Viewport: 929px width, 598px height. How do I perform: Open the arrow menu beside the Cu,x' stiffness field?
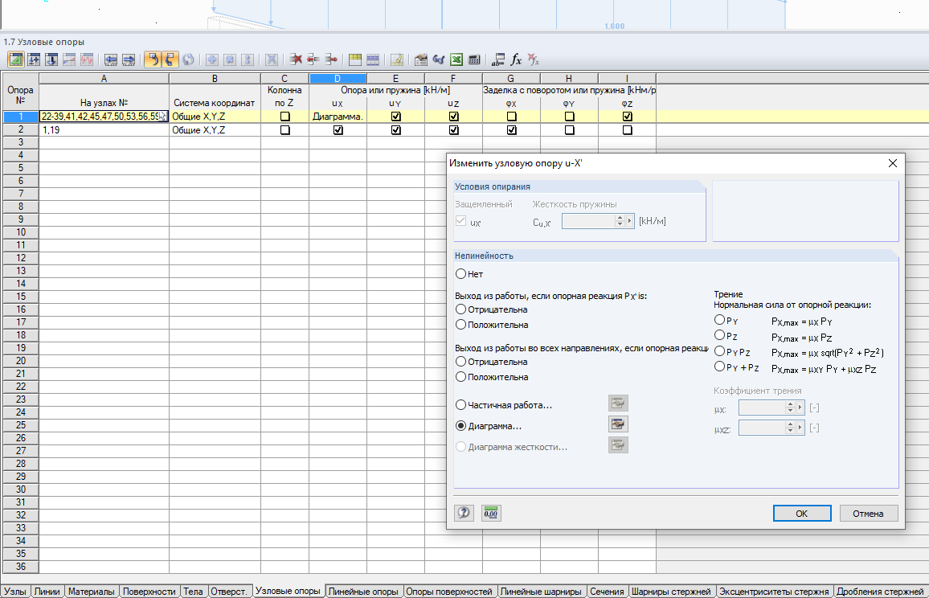[630, 221]
